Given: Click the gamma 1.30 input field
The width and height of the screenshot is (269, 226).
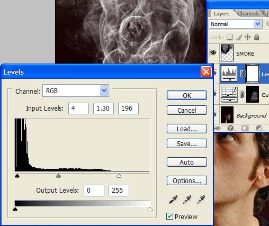Looking at the screenshot, I should 103,109.
